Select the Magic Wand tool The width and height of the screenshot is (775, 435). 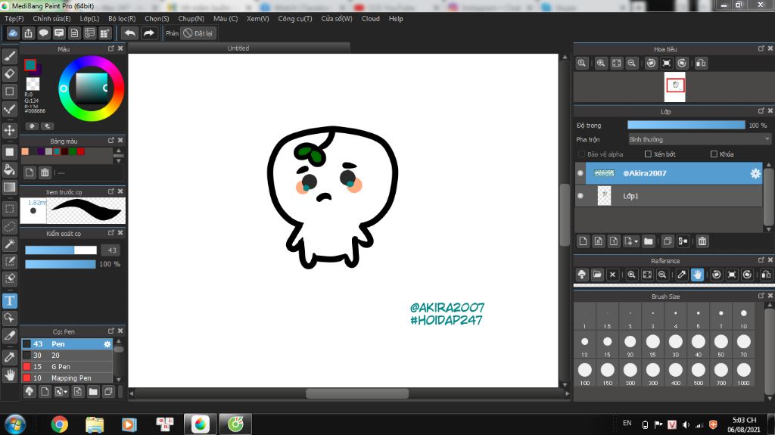point(9,244)
